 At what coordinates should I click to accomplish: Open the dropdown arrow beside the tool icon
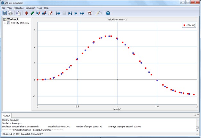pyautogui.click(x=101, y=13)
